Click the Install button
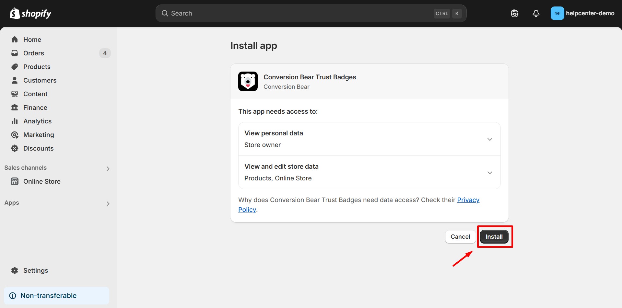Viewport: 622px width, 308px height. [x=494, y=236]
